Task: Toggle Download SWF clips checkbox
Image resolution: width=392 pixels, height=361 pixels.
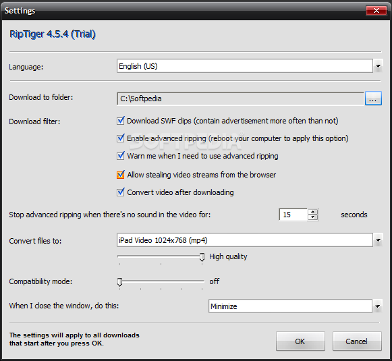Action: (x=121, y=121)
